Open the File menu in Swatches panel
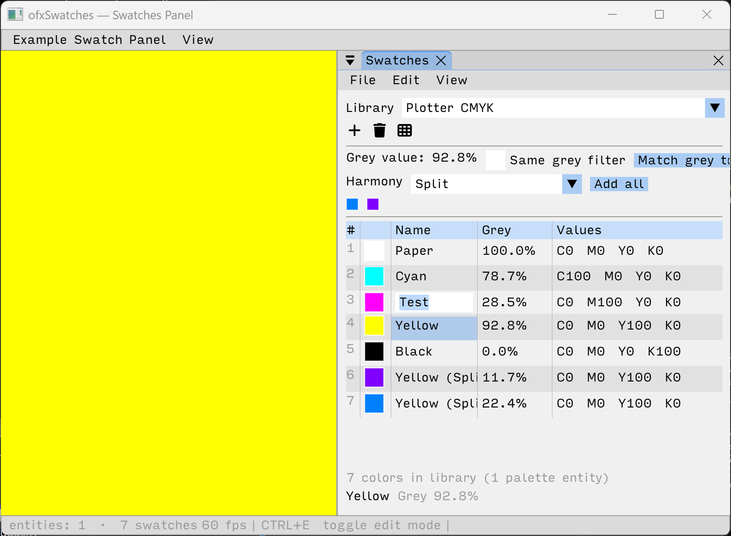The width and height of the screenshot is (731, 536). [x=363, y=80]
